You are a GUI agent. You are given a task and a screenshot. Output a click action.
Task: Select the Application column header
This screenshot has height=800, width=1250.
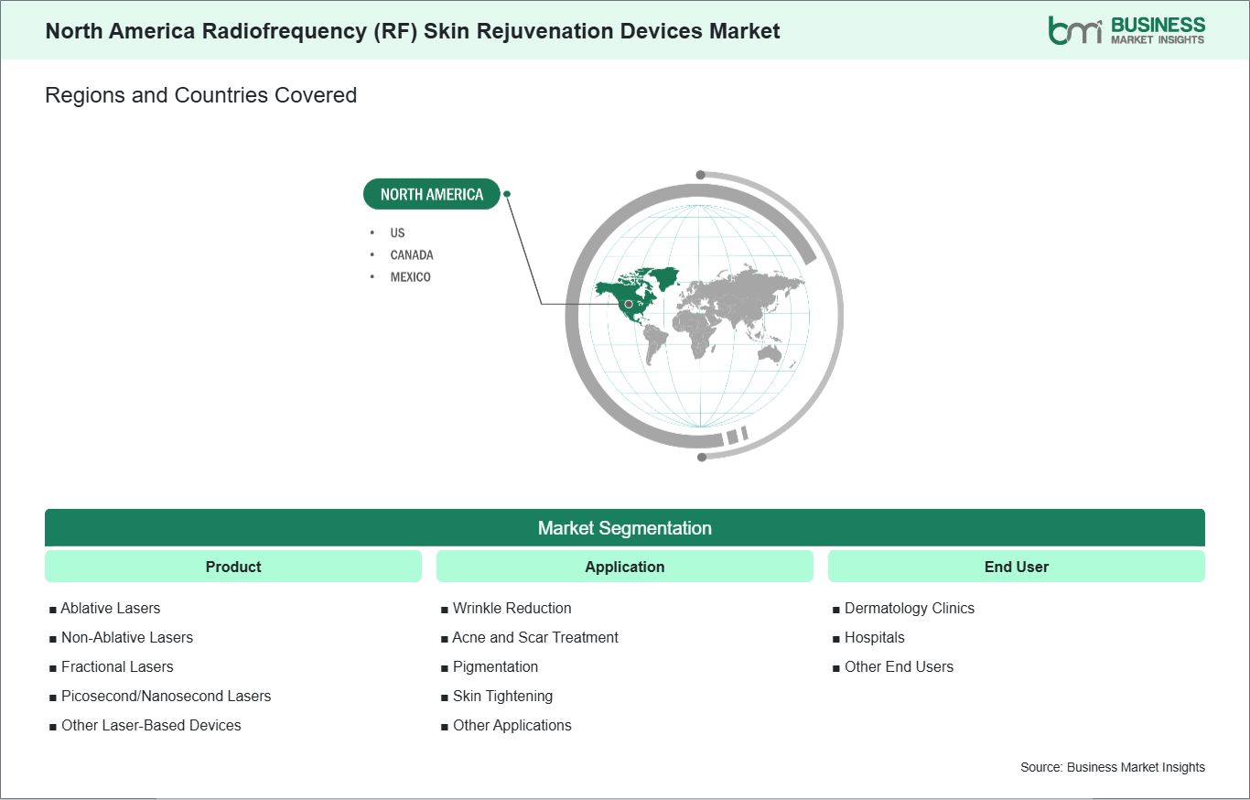(x=625, y=567)
